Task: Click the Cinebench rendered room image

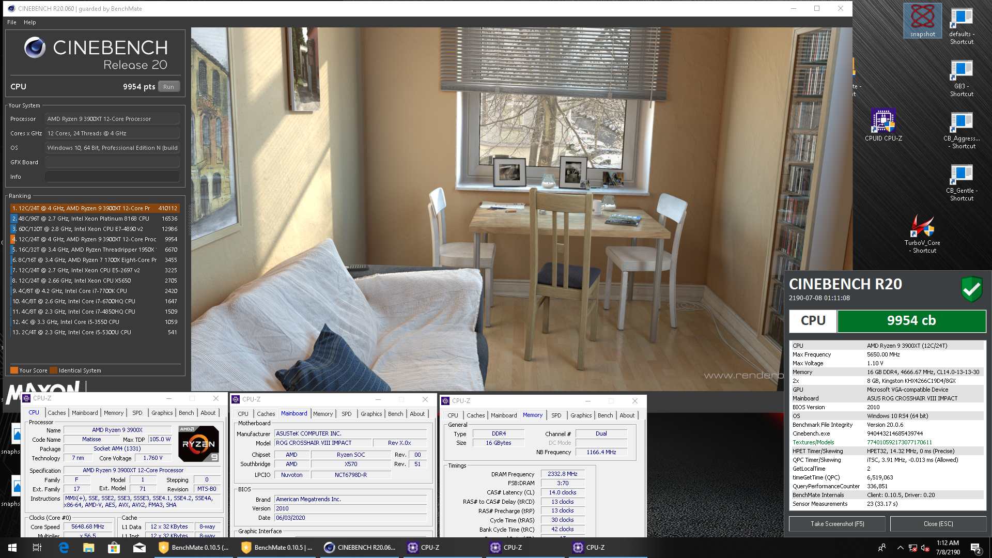Action: 521,209
